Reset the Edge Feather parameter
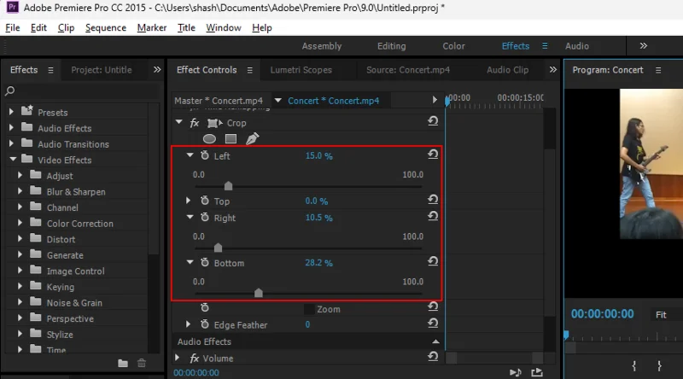This screenshot has width=683, height=379. pos(433,324)
